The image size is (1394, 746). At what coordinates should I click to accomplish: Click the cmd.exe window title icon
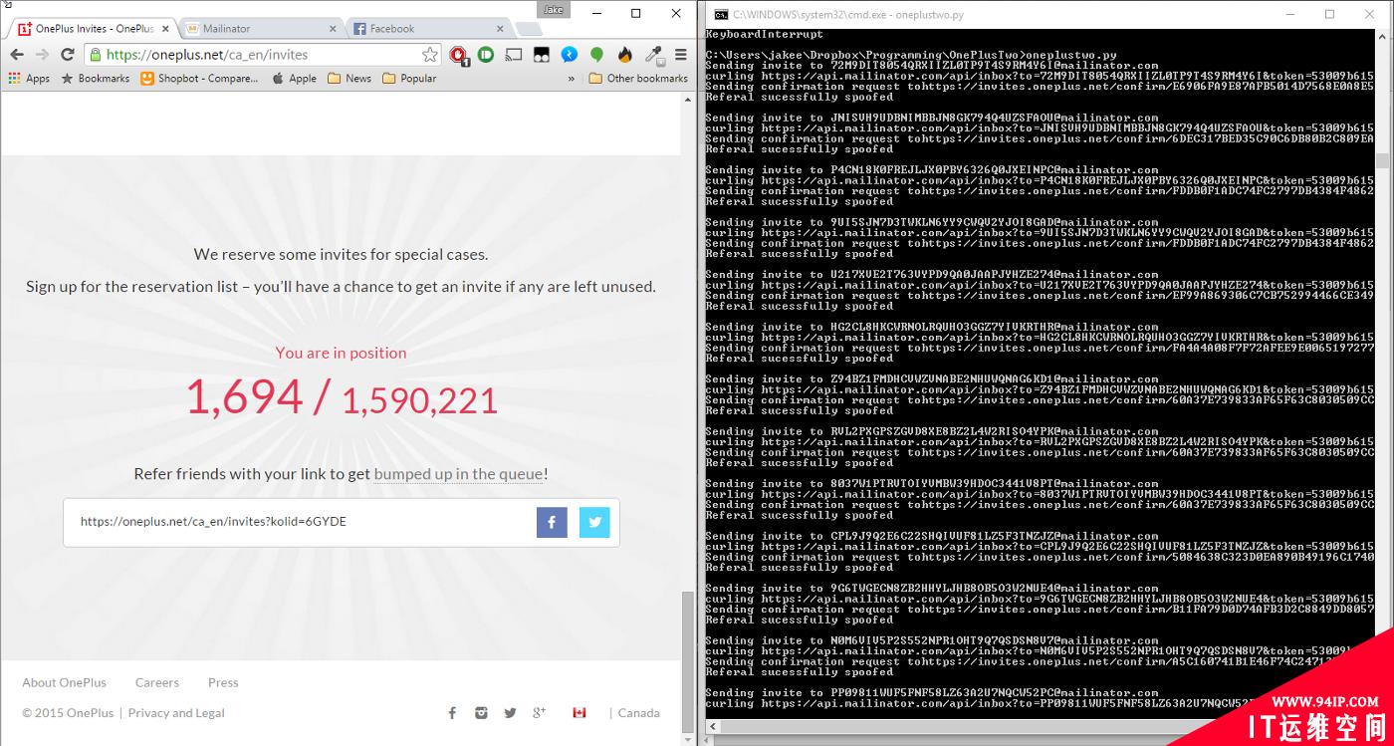click(x=721, y=15)
